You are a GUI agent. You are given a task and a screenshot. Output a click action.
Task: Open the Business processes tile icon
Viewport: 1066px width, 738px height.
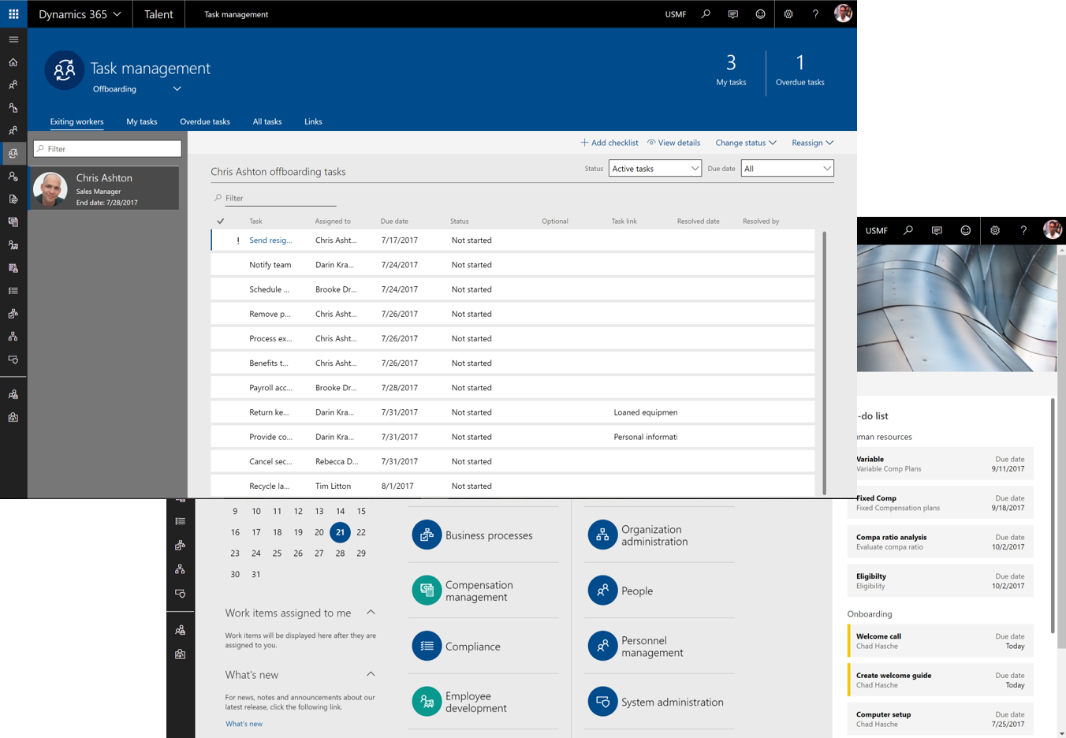click(427, 535)
